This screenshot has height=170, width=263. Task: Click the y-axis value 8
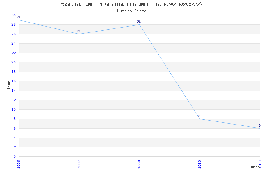point(15,119)
